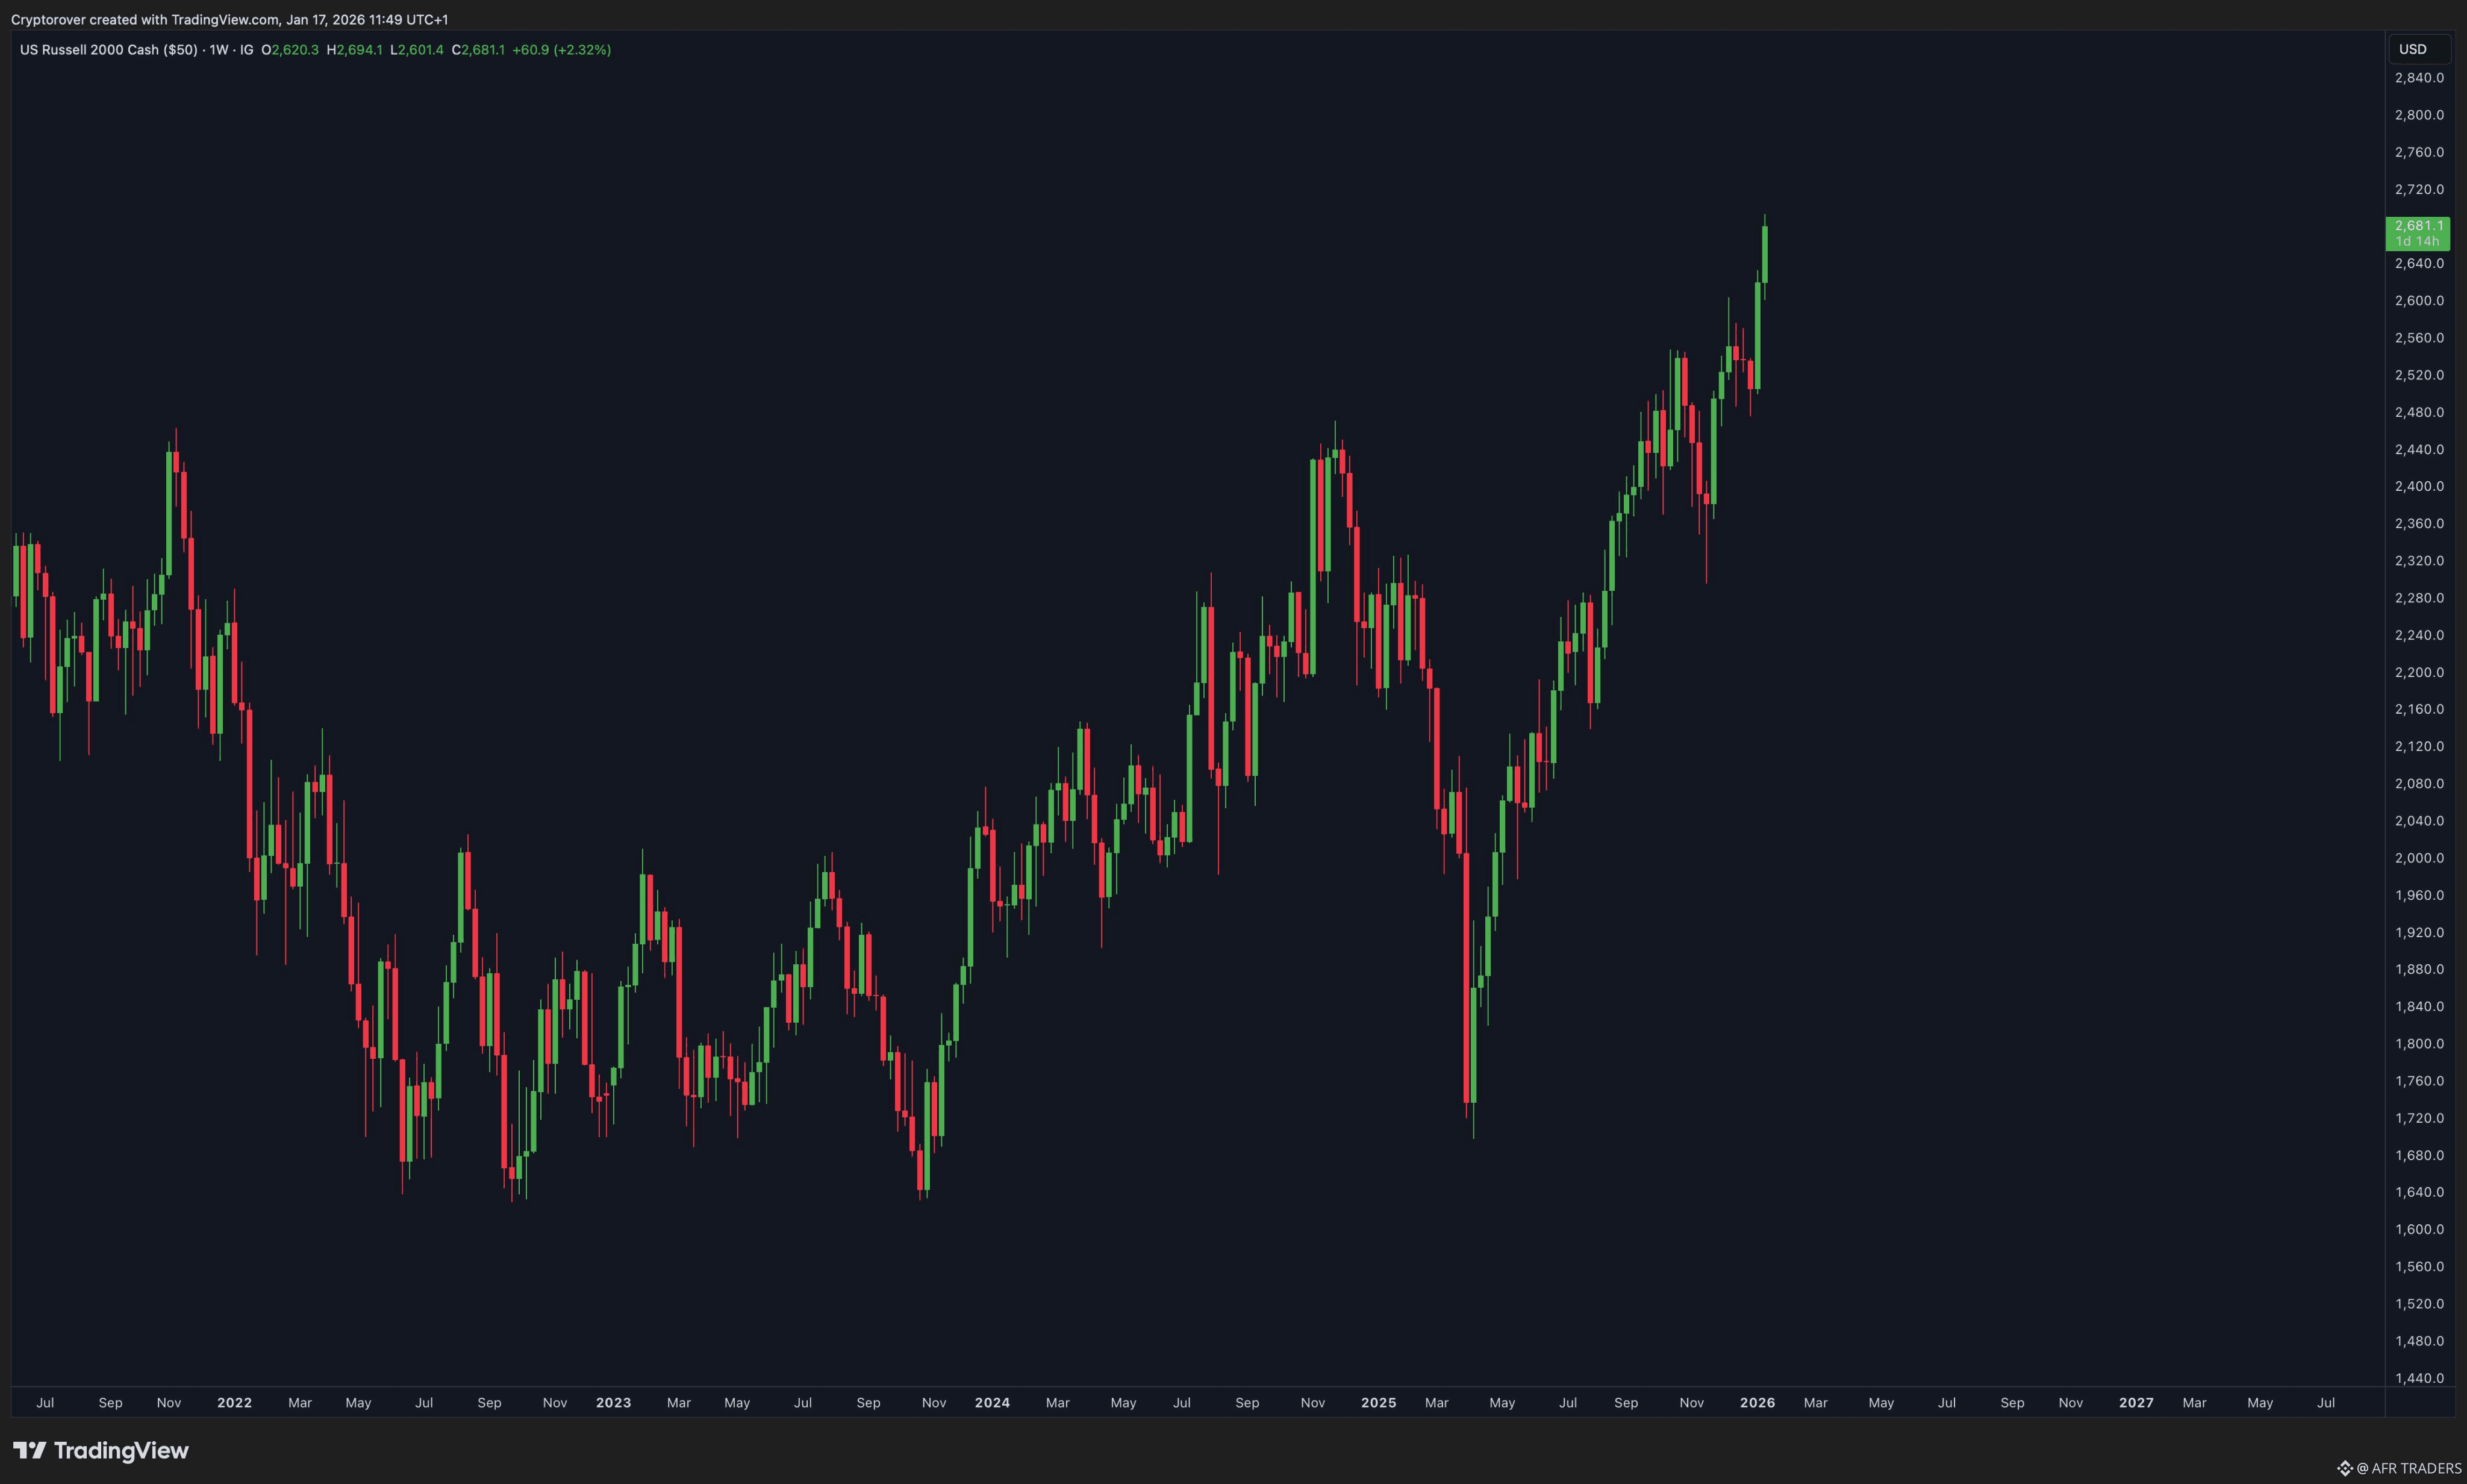Image resolution: width=2467 pixels, height=1484 pixels.
Task: Click the Cryptorover created with TradingView.com header
Action: click(x=229, y=19)
